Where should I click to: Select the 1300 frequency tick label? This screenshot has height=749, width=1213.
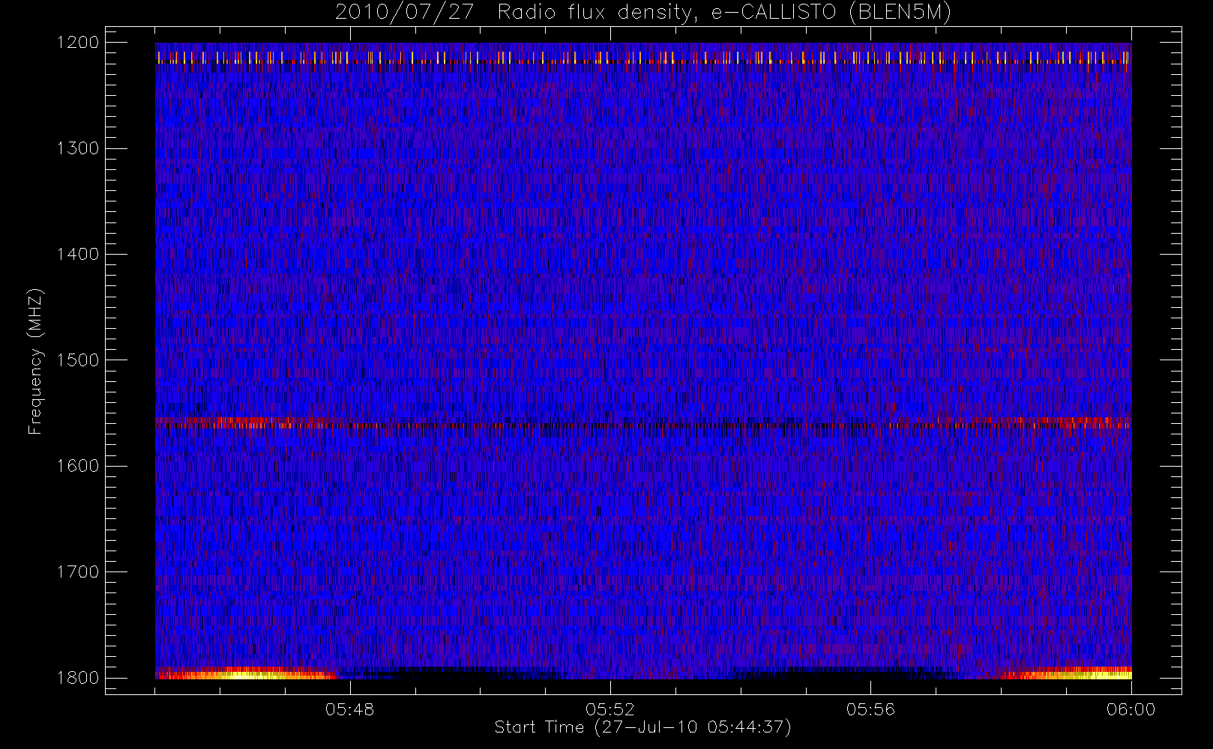[78, 148]
